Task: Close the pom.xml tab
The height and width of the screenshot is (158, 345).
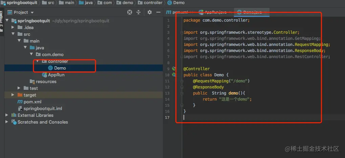Action: pyautogui.click(x=192, y=12)
